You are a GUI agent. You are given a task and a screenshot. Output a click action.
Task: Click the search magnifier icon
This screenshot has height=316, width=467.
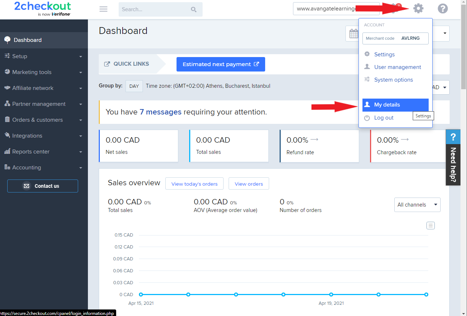coord(194,9)
